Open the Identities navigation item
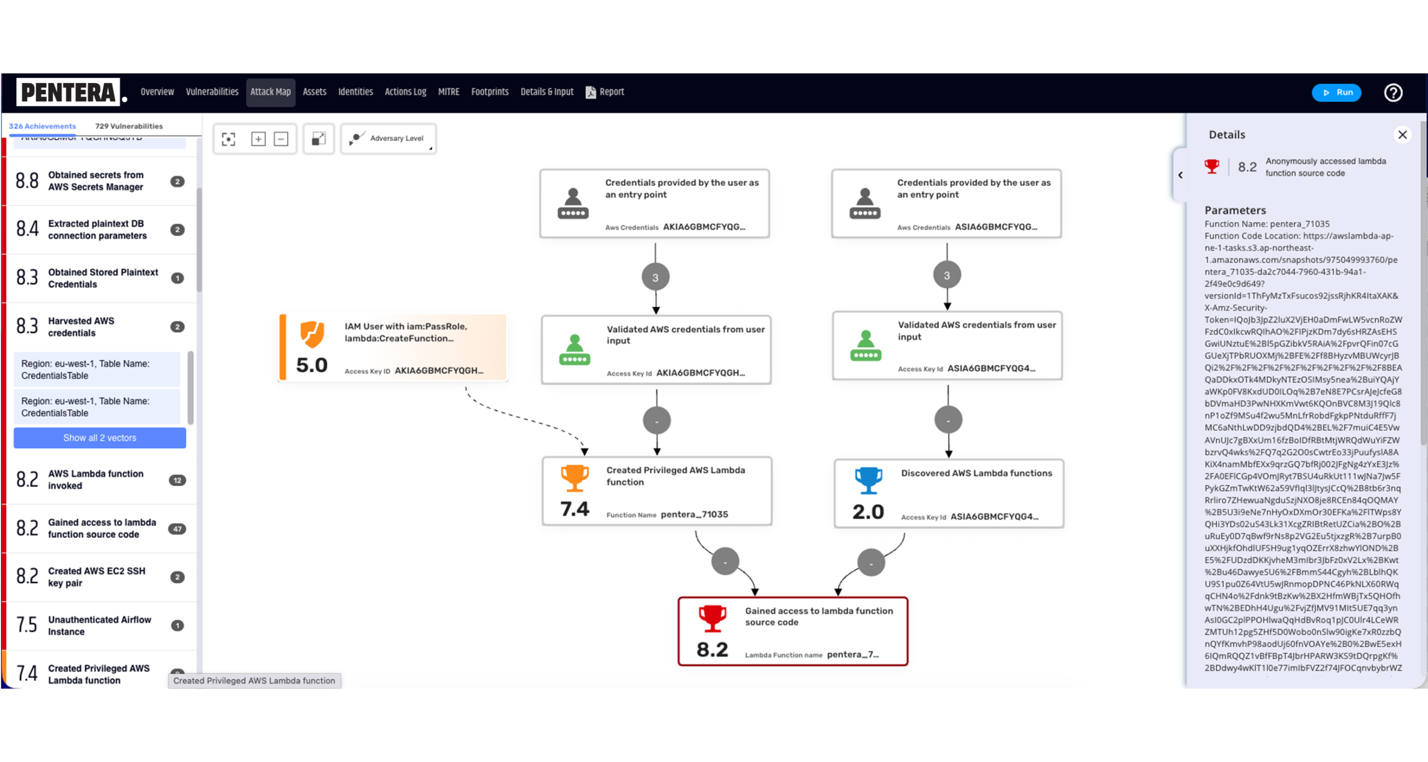Viewport: 1428px width, 762px height. [x=355, y=92]
